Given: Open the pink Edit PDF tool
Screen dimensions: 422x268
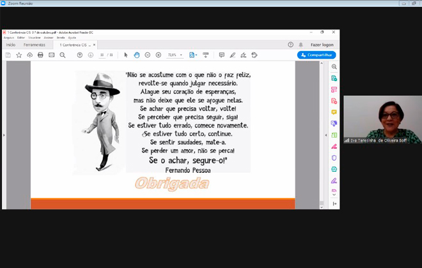Looking at the screenshot, I should (x=334, y=89).
